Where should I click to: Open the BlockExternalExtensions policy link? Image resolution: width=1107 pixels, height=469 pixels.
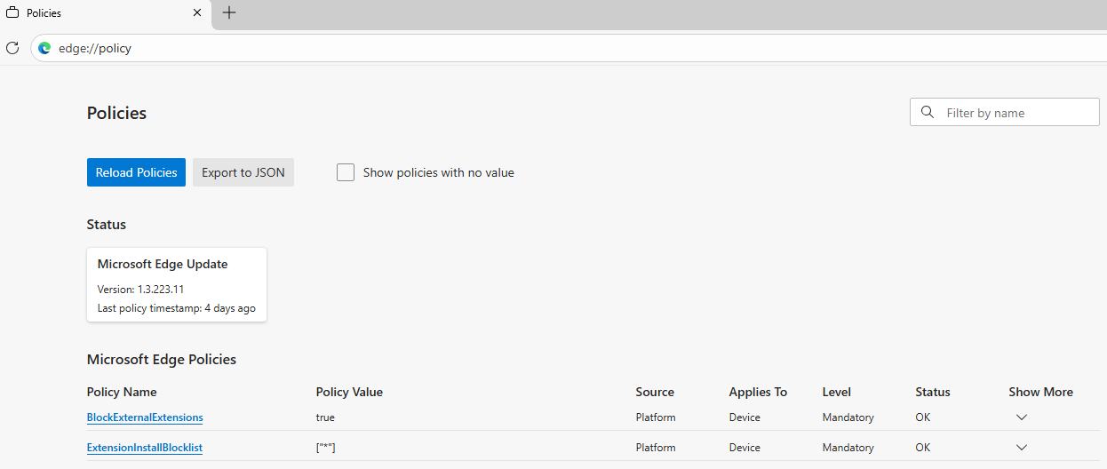coord(145,417)
